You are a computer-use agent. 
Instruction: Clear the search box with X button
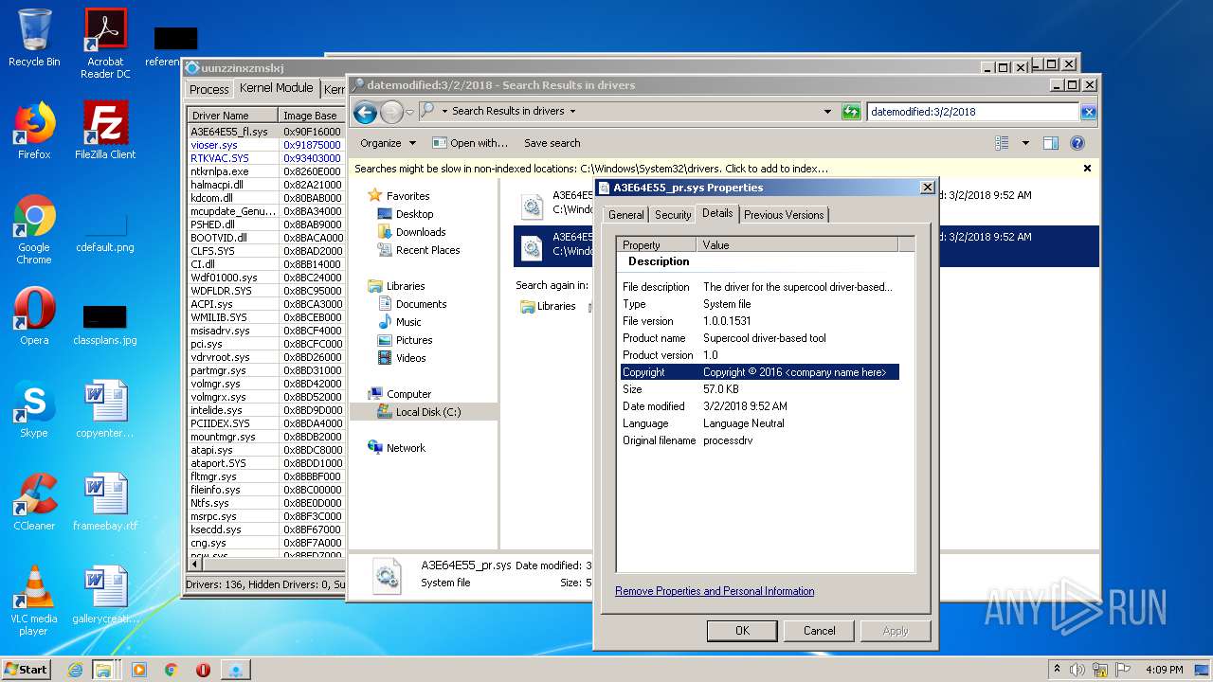[x=1088, y=112]
